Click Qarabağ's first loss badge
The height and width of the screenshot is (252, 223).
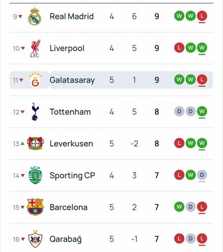point(179,239)
